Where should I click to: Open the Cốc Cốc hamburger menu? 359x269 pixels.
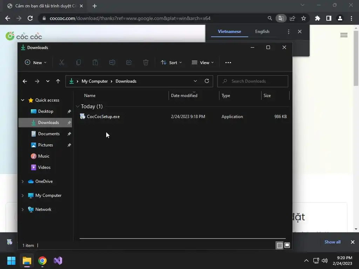344,35
